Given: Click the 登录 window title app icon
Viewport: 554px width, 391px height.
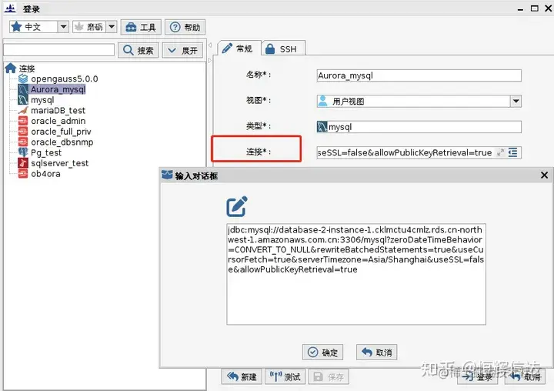Looking at the screenshot, I should coord(10,8).
